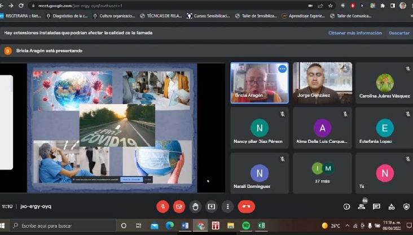This screenshot has width=413, height=235.
Task: Select Jorge González's video tile
Action: pyautogui.click(x=322, y=82)
